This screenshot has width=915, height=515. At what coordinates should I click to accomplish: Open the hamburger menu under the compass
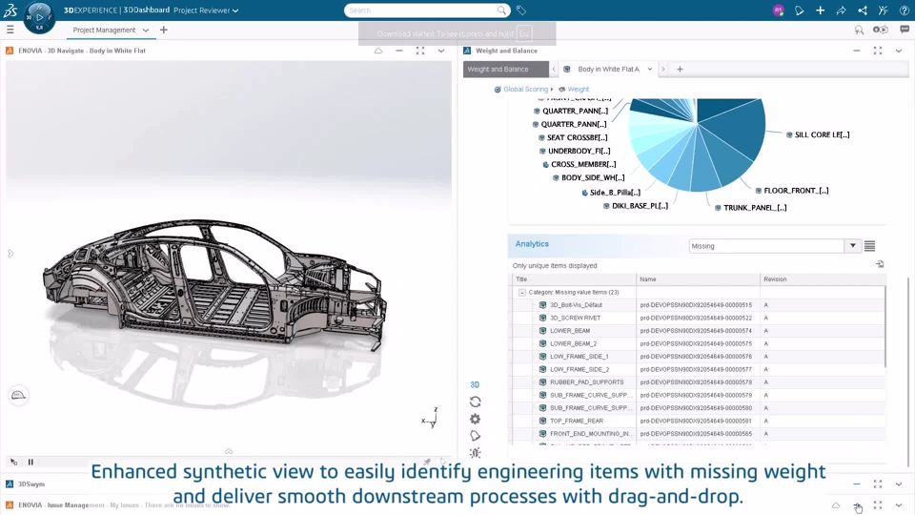[x=10, y=30]
